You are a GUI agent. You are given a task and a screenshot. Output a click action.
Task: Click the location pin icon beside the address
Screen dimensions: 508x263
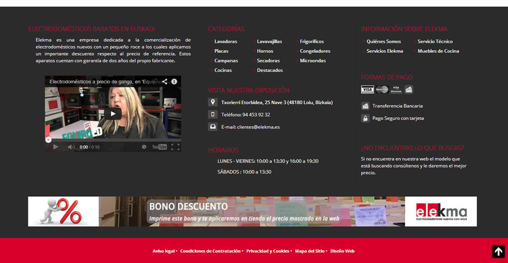coord(212,102)
